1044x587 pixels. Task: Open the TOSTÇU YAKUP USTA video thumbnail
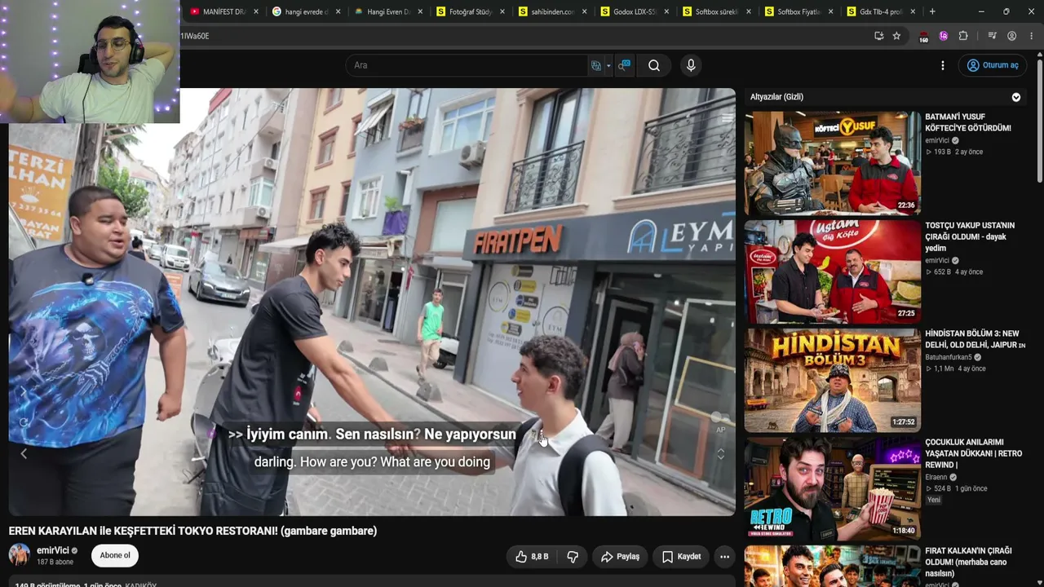(832, 271)
